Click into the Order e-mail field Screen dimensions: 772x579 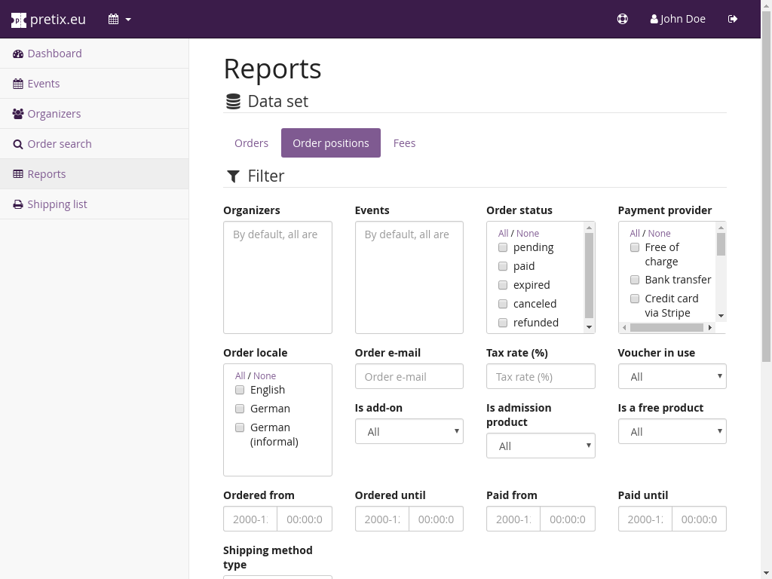click(409, 376)
